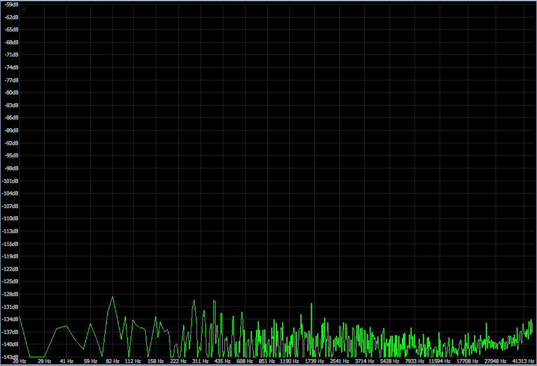537x366 pixels.
Task: Click the -62dB level axis label
Action: pyautogui.click(x=12, y=17)
